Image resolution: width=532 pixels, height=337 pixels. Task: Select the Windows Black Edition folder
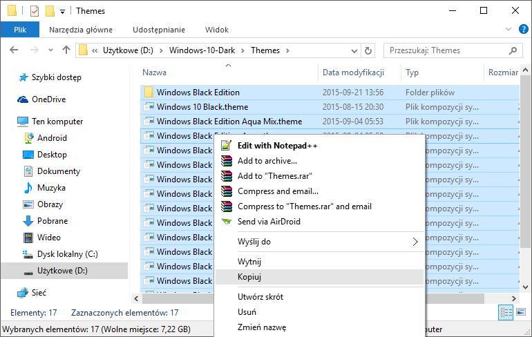tap(198, 93)
